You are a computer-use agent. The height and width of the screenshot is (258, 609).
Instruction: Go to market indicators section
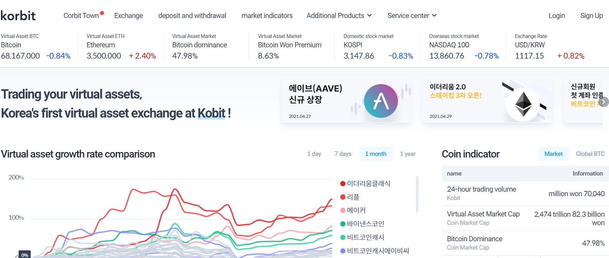[x=266, y=15]
